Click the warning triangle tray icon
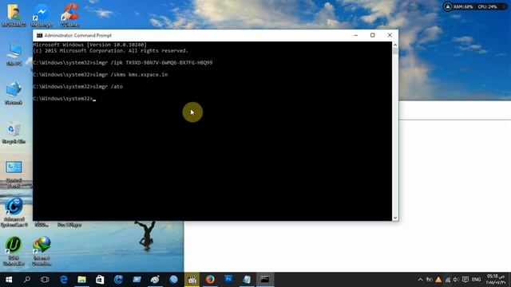Image resolution: width=511 pixels, height=287 pixels. (438, 280)
